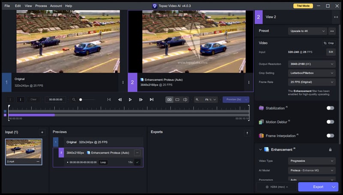Image resolution: width=343 pixels, height=195 pixels.
Task: Open the Process menu
Action: [x=41, y=6]
